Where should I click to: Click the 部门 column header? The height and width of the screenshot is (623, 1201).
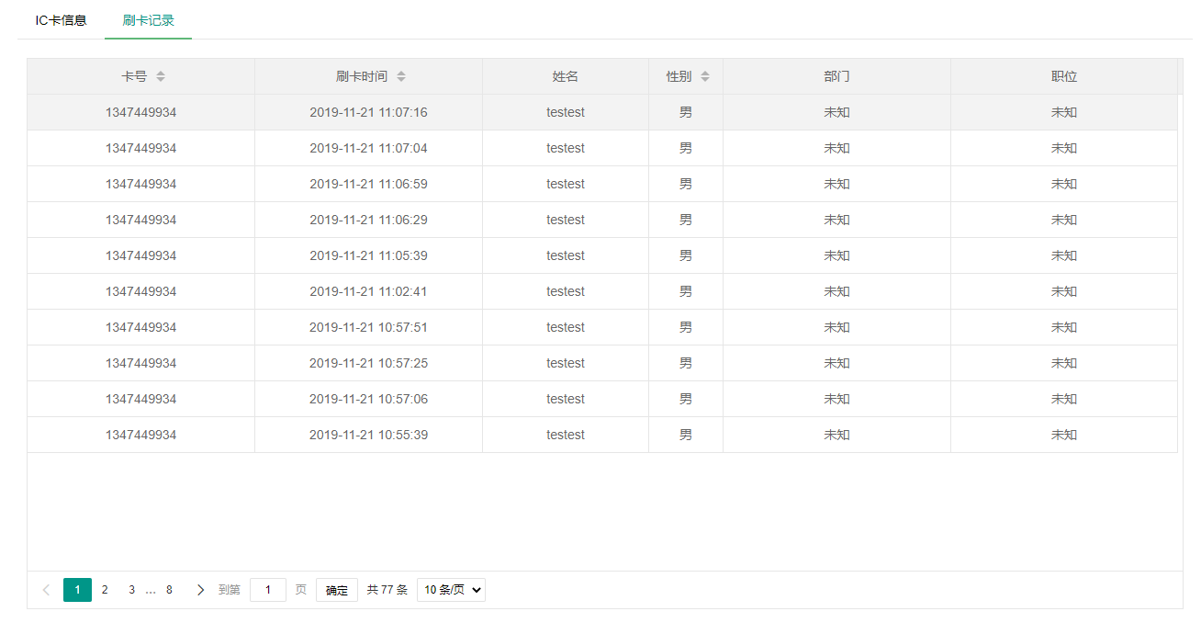tap(836, 76)
